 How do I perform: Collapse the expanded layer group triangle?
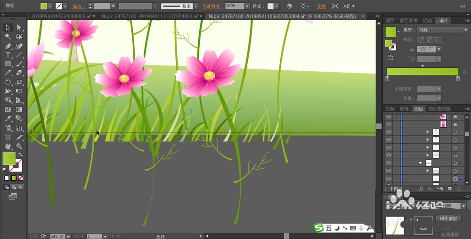(x=420, y=163)
